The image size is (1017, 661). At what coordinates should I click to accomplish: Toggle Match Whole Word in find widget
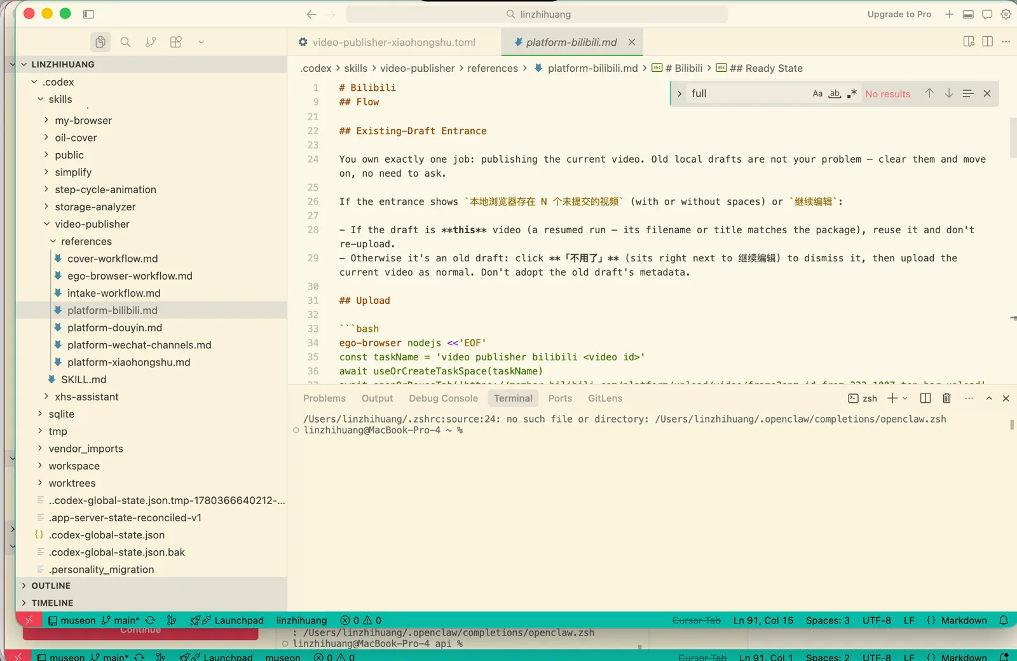click(x=835, y=93)
